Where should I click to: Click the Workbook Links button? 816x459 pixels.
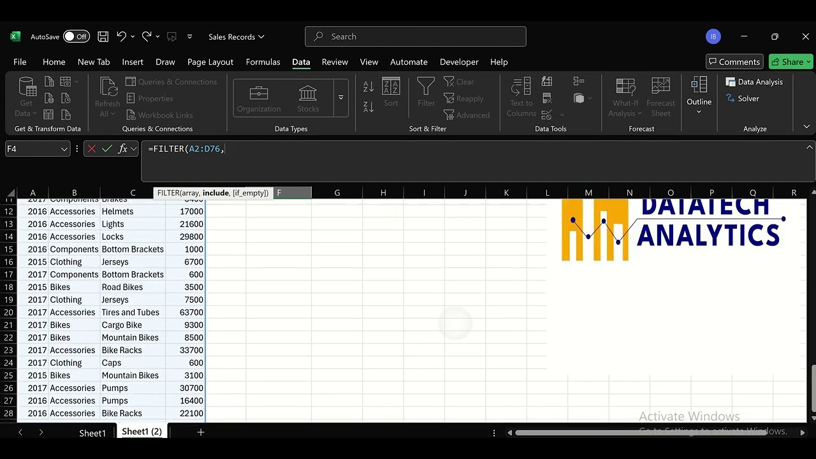pos(159,115)
